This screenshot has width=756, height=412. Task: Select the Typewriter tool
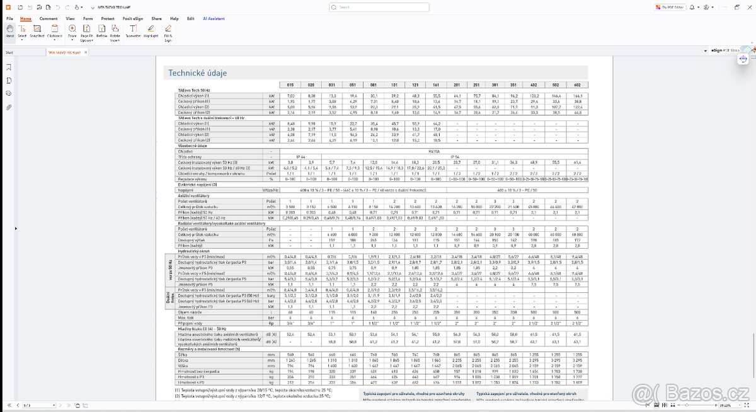pos(133,31)
